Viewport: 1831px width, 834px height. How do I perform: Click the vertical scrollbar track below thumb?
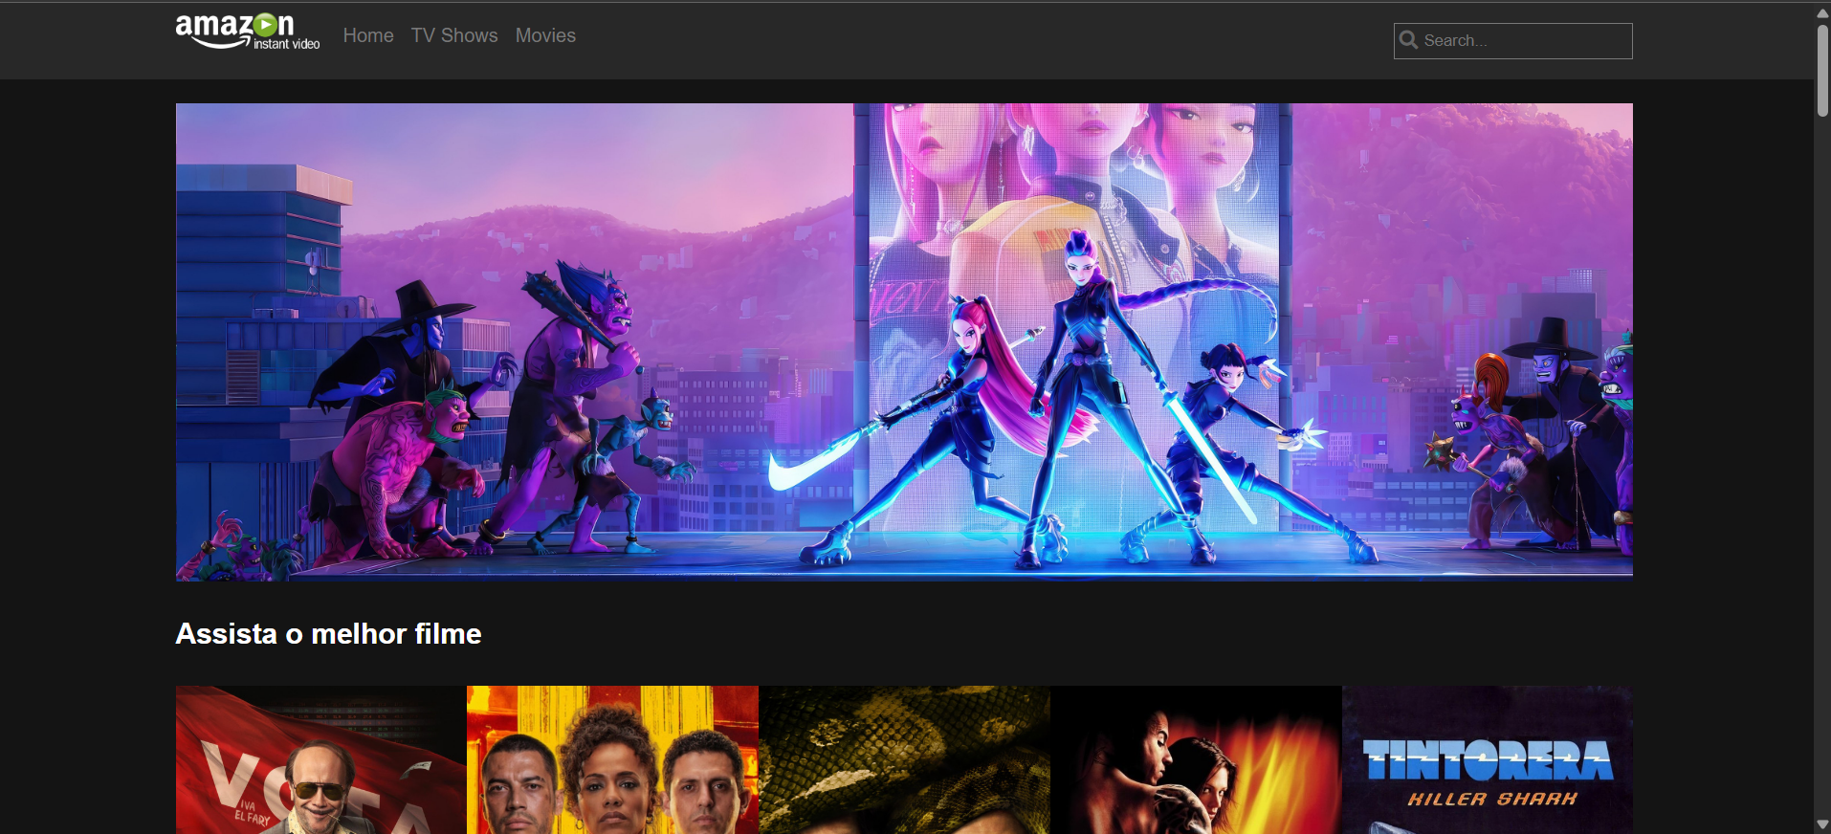1822,467
